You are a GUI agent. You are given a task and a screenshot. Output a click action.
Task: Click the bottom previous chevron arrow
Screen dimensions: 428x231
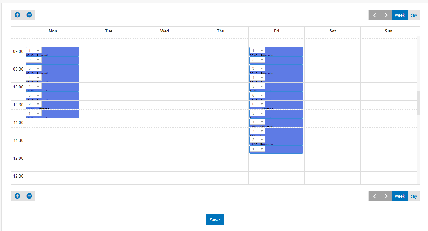tap(374, 196)
